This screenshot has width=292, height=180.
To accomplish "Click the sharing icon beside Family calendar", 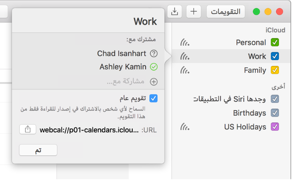I will (x=185, y=70).
